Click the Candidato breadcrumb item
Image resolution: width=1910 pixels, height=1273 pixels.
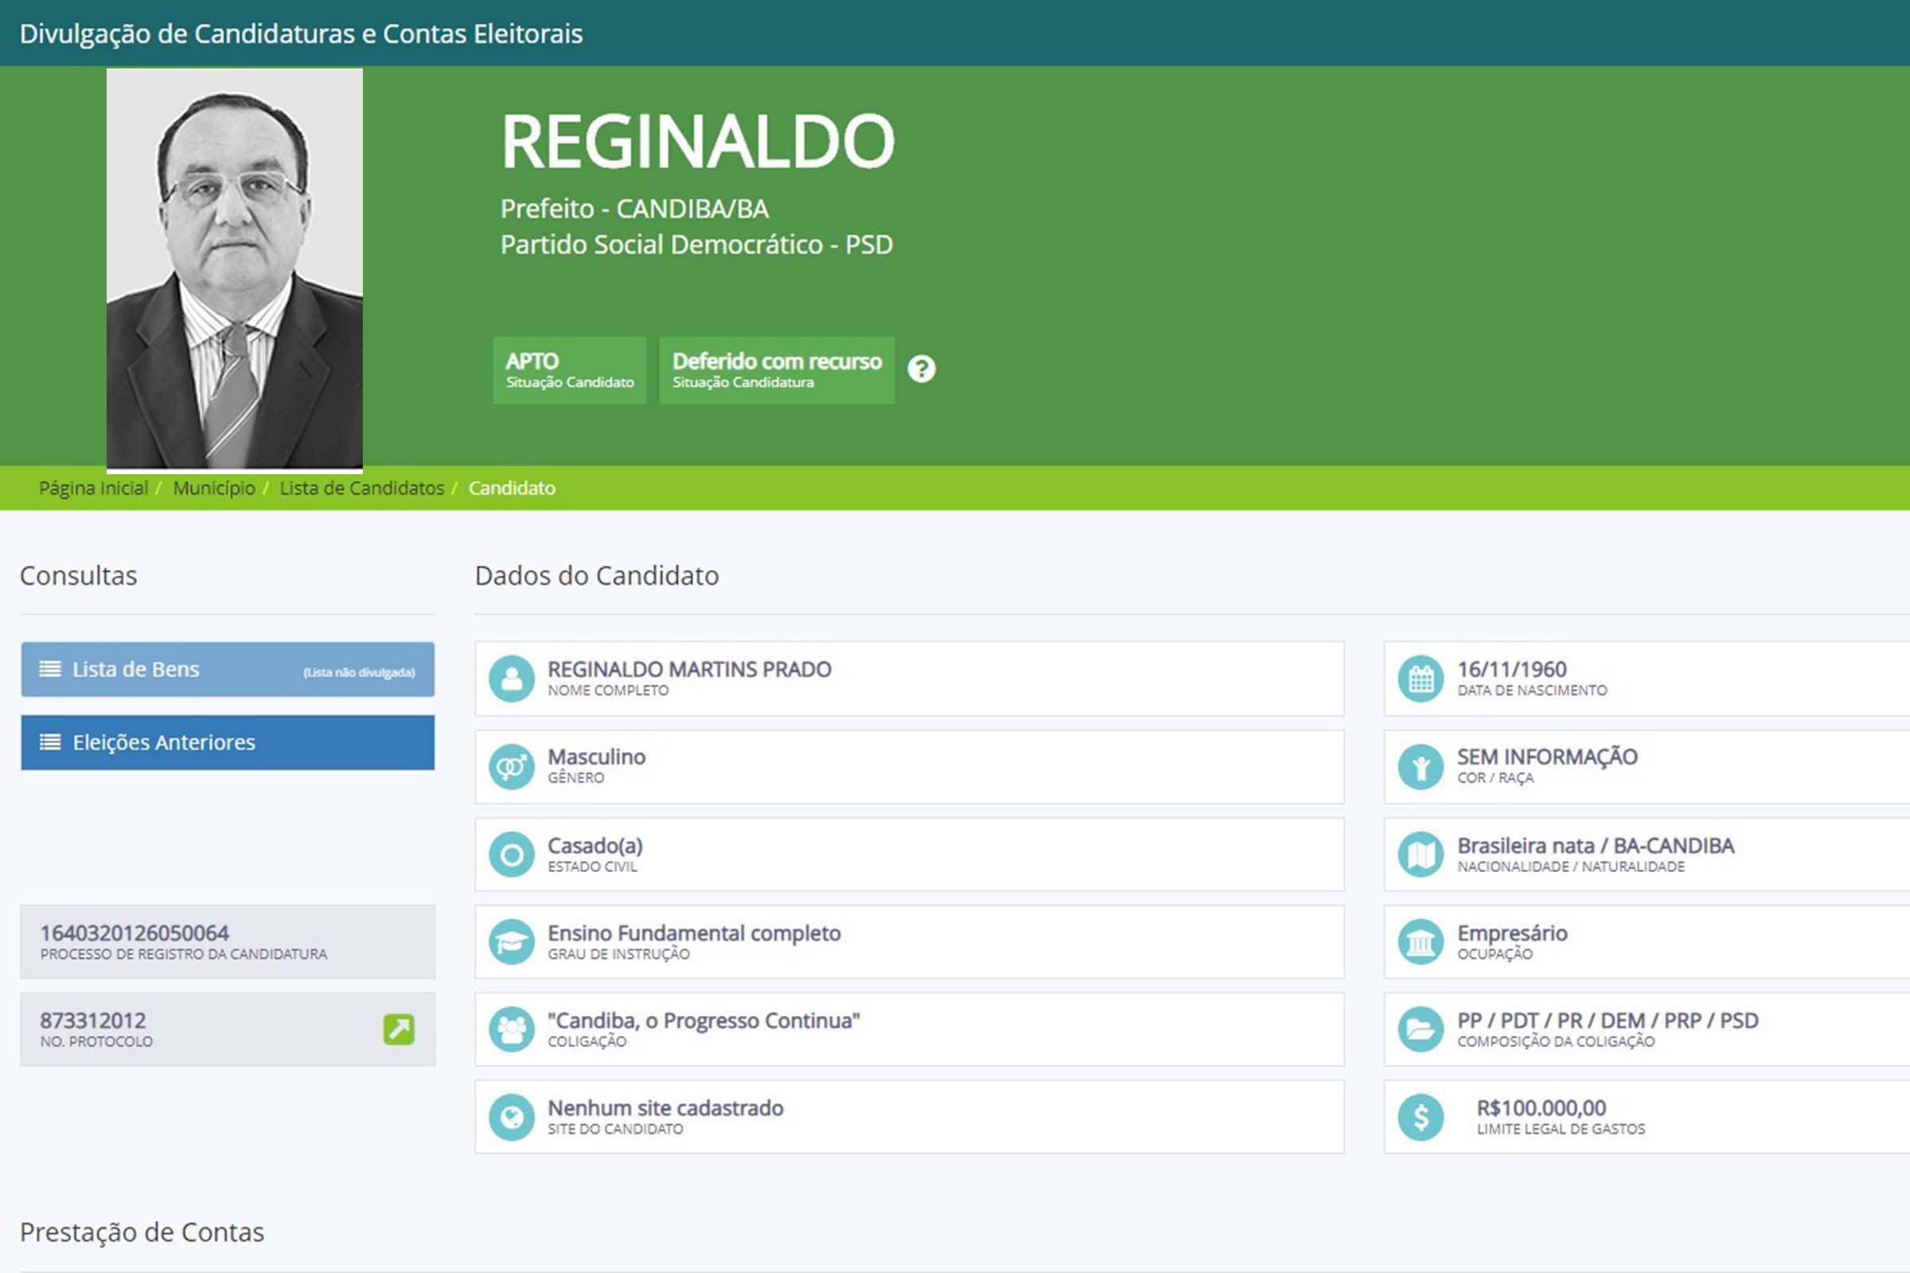coord(512,488)
